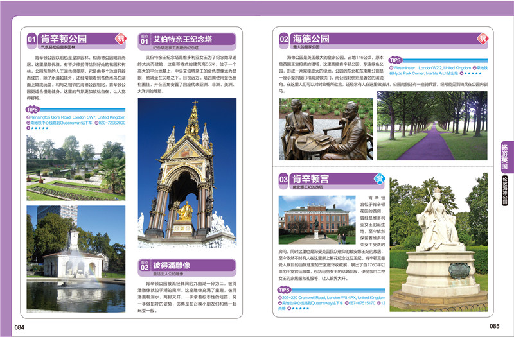Click the 看点 01 label beside 艾伯特亲王纪念塔
Image resolution: width=514 pixels, height=337 pixels.
[x=145, y=39]
